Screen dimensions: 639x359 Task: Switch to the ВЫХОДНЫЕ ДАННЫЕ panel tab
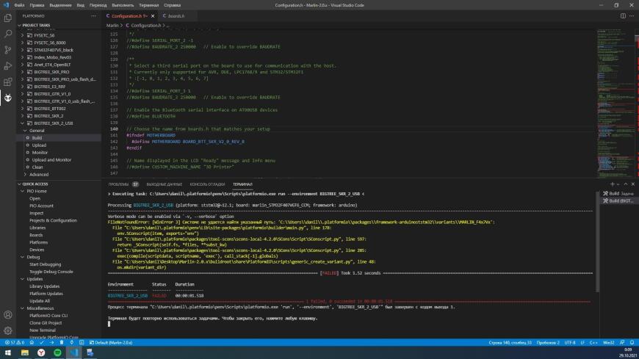tap(165, 184)
